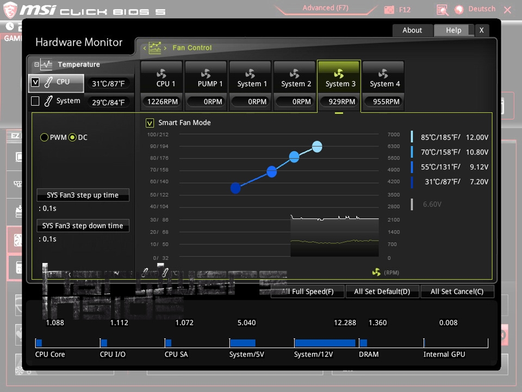Image resolution: width=522 pixels, height=392 pixels.
Task: Select the lowest dark-blue fan curve point
Action: (x=235, y=188)
